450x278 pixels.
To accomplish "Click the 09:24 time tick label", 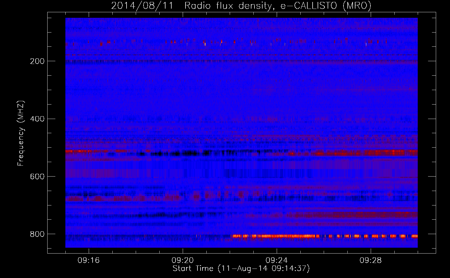I will click(x=277, y=260).
